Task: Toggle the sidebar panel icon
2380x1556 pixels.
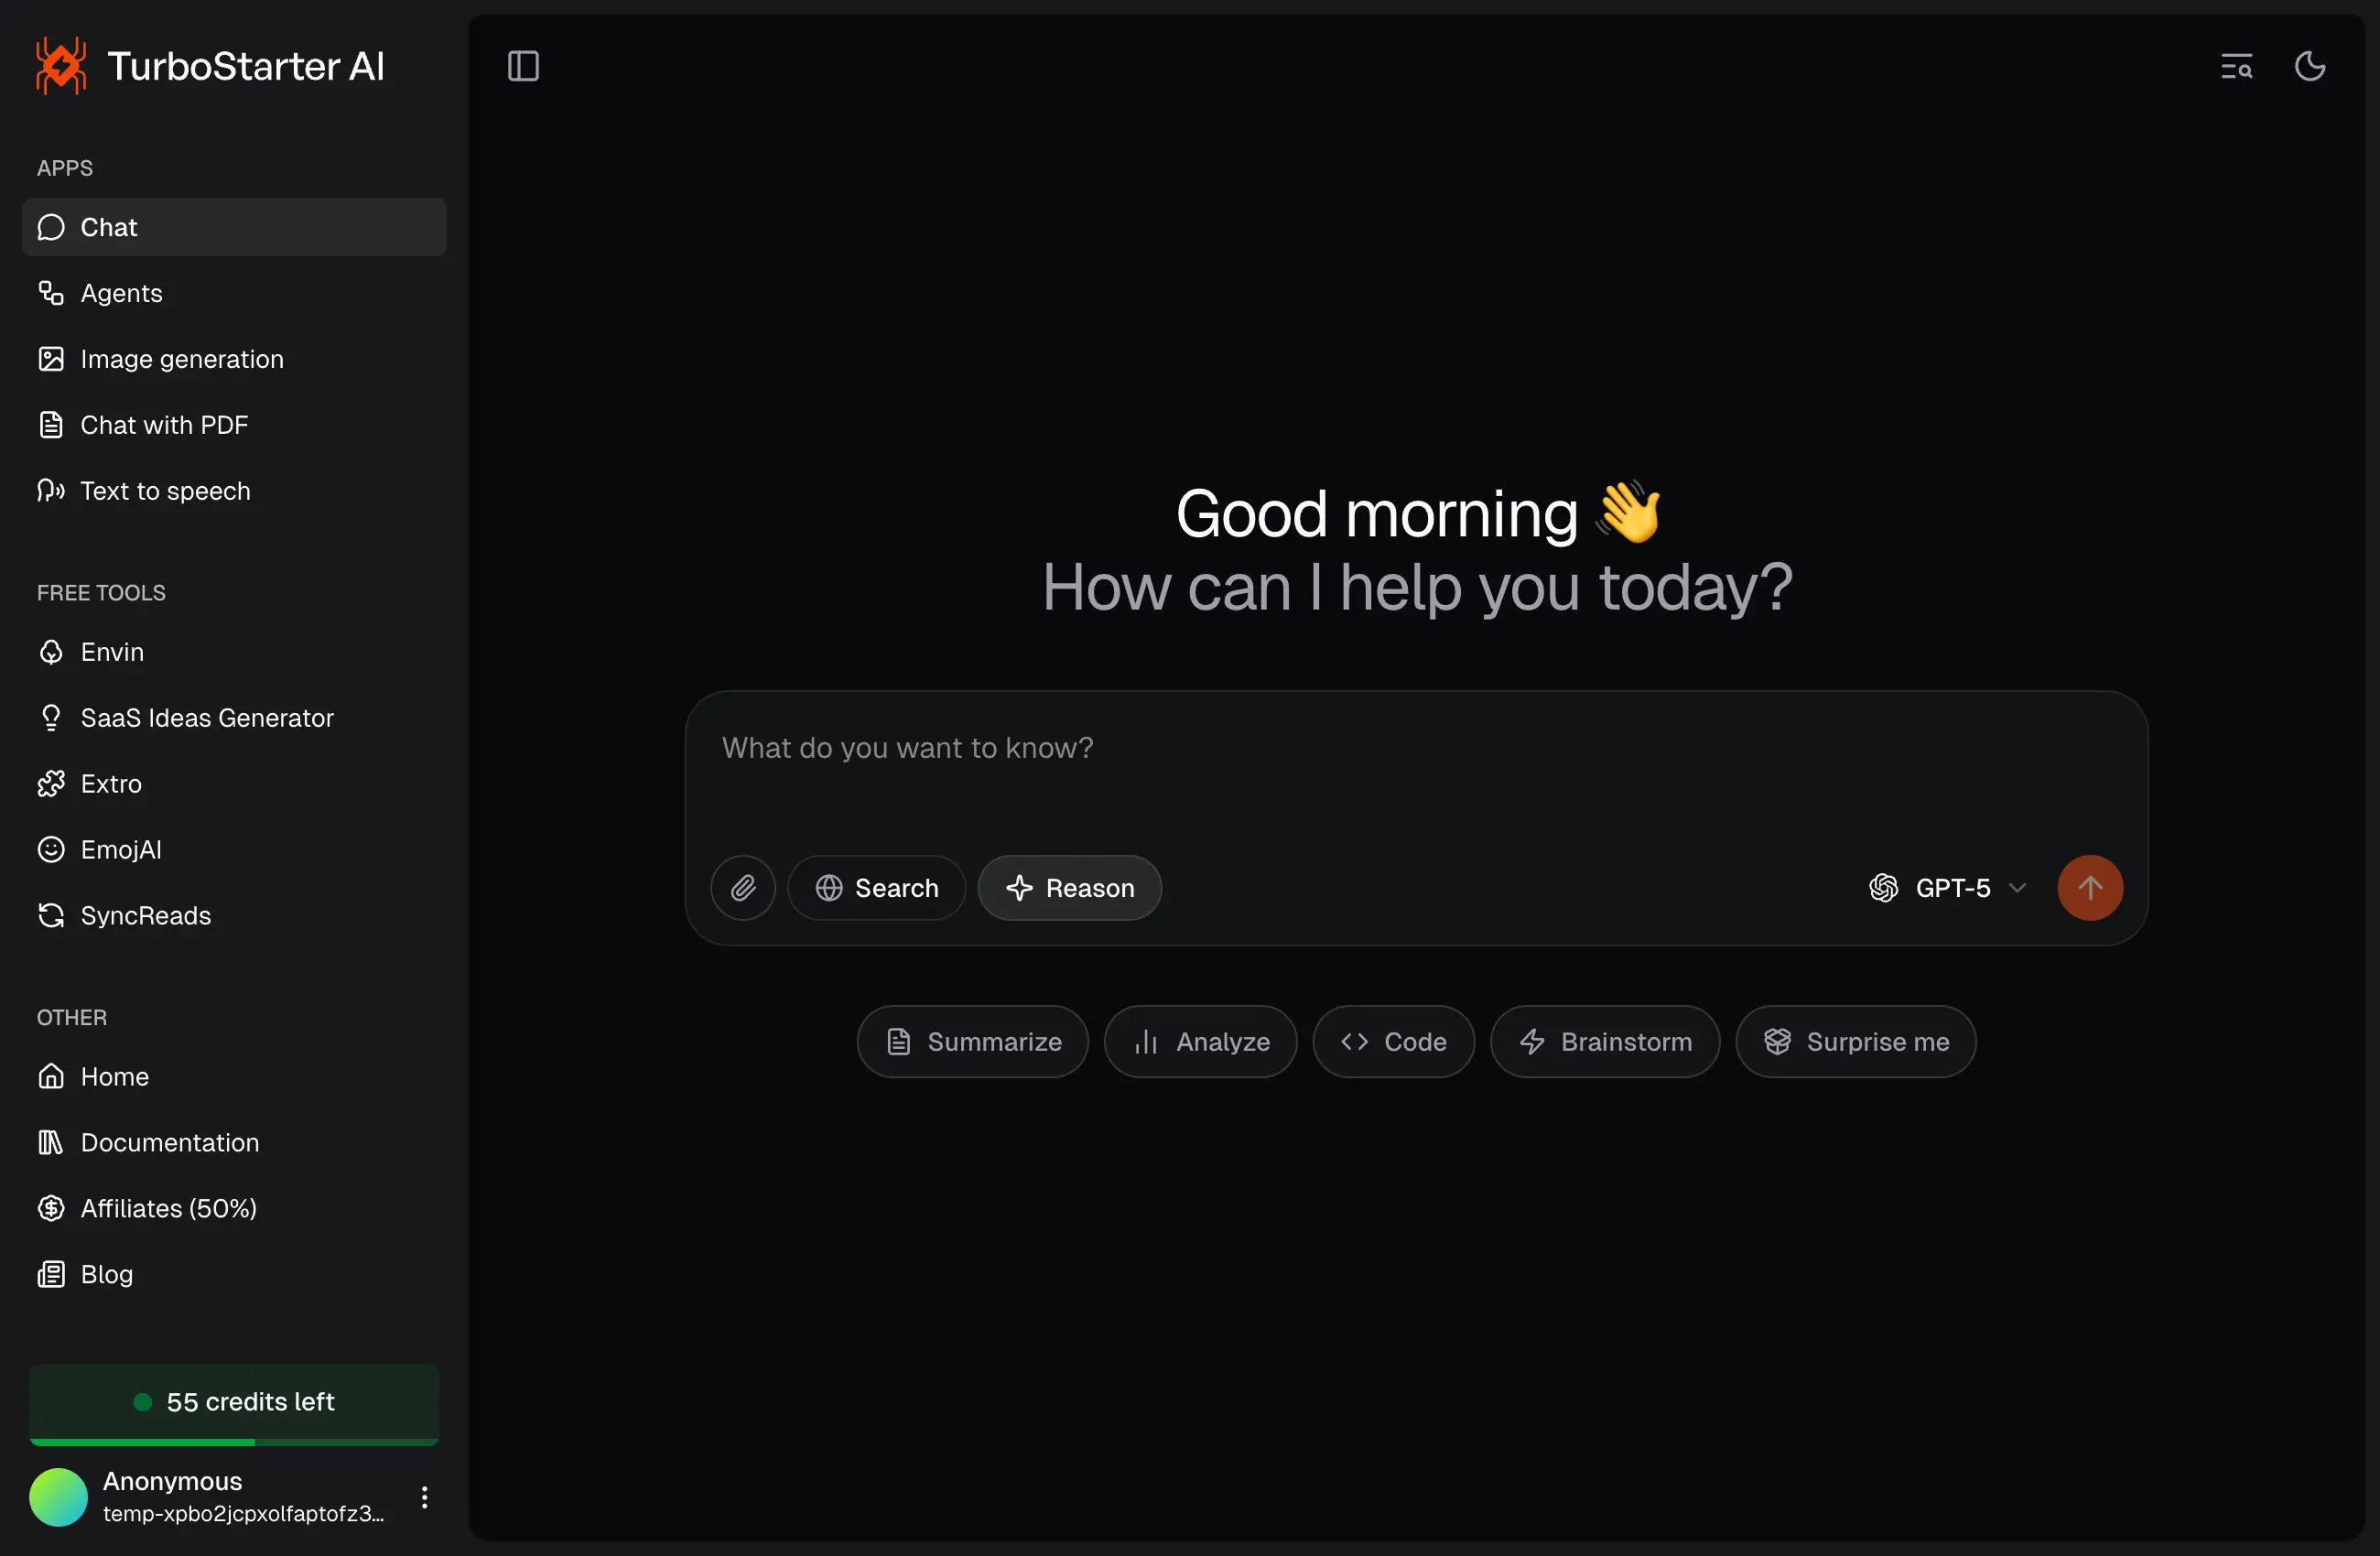Action: point(523,66)
